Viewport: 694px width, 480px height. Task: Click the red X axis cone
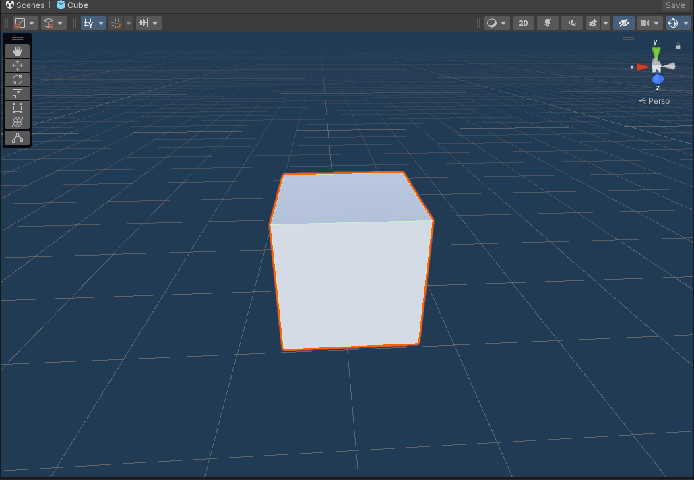point(643,67)
